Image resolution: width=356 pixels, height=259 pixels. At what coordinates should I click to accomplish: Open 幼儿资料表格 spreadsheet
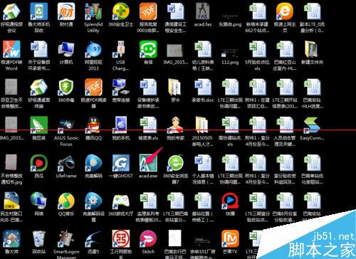(203, 49)
